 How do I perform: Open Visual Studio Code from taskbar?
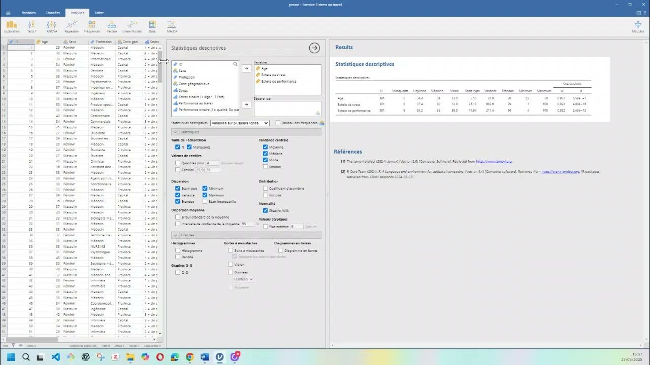point(56,357)
